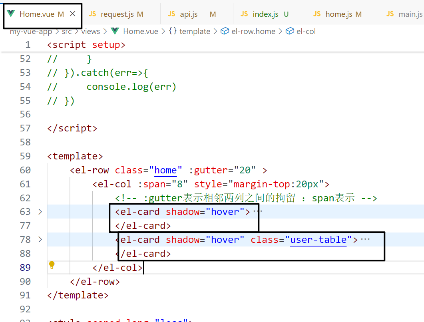Viewport: 424px width, 322px height.
Task: Click console.log(err) comment on line 54
Action: coord(131,87)
